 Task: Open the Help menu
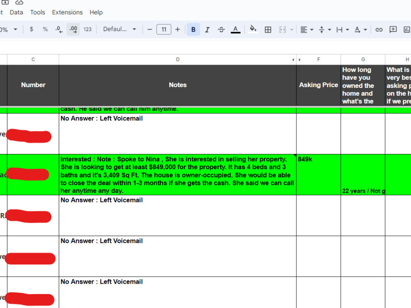[x=96, y=12]
